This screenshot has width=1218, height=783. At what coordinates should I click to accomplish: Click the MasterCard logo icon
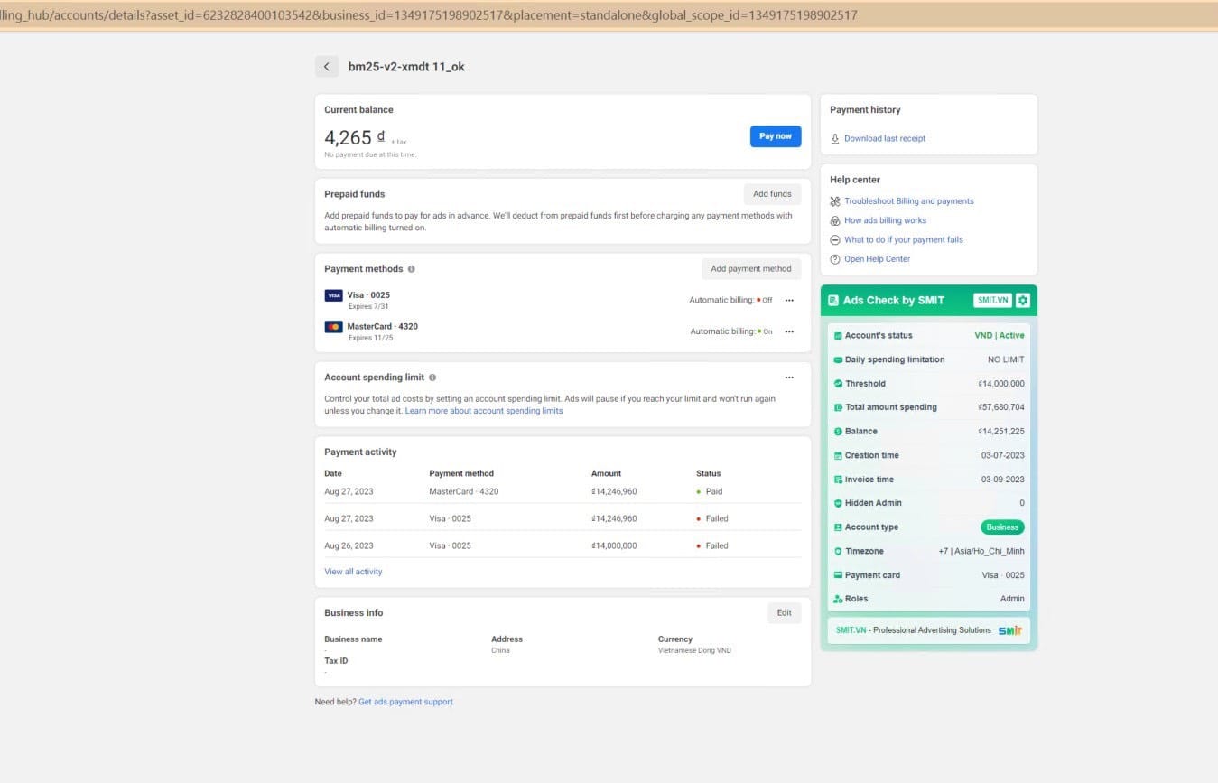[333, 327]
